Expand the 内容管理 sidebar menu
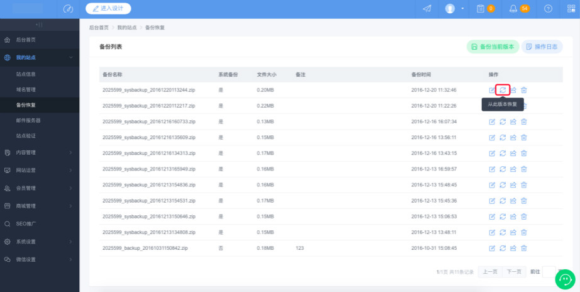 (x=40, y=152)
